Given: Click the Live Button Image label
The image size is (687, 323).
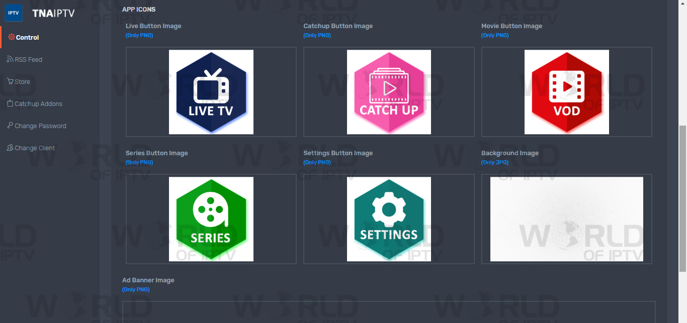Looking at the screenshot, I should tap(153, 26).
